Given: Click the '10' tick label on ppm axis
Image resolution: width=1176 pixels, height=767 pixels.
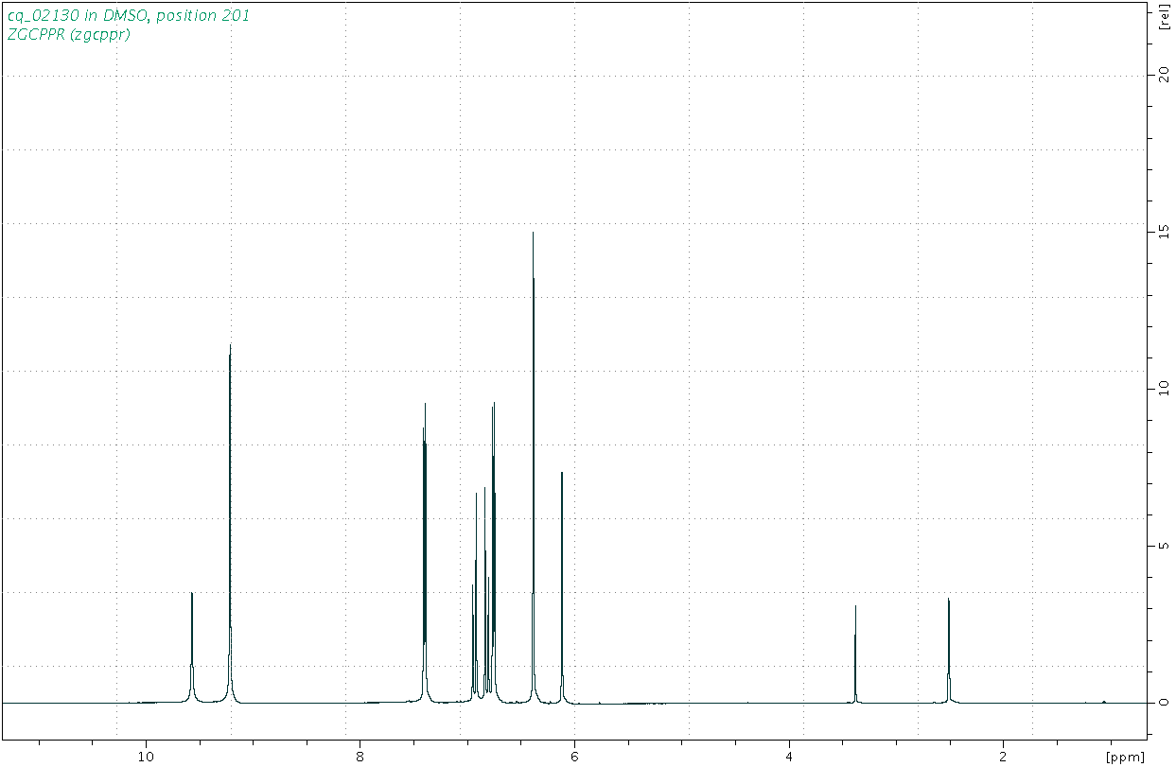Looking at the screenshot, I should (x=146, y=757).
